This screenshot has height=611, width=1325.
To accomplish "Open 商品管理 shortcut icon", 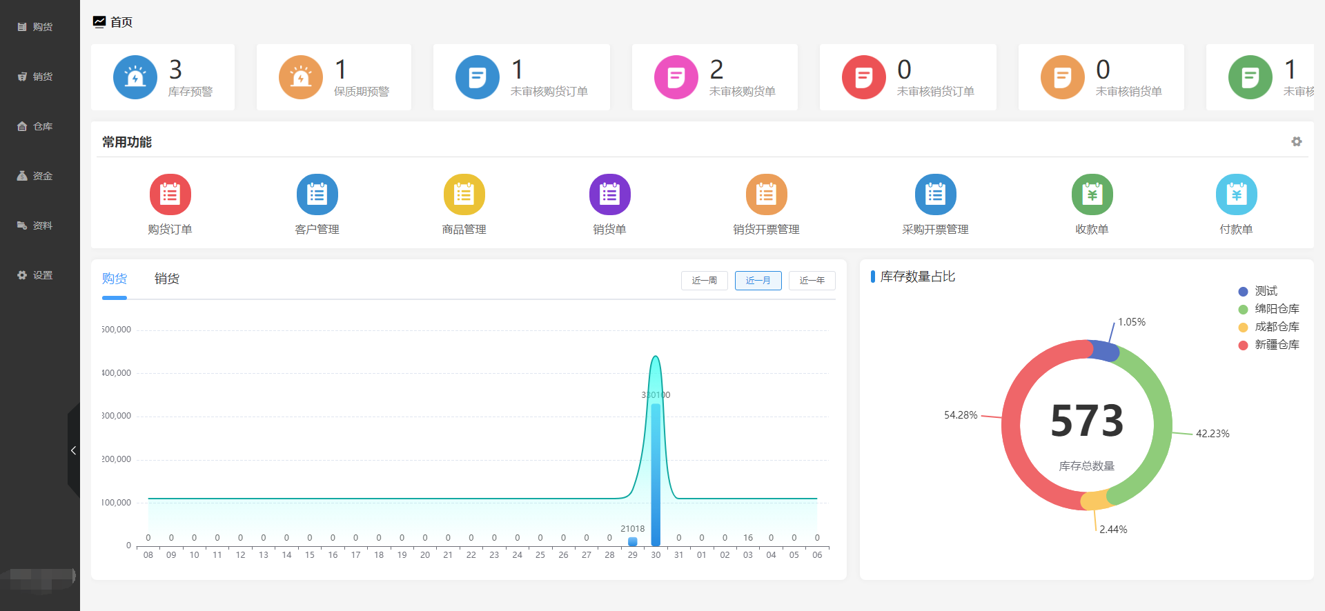I will [464, 194].
